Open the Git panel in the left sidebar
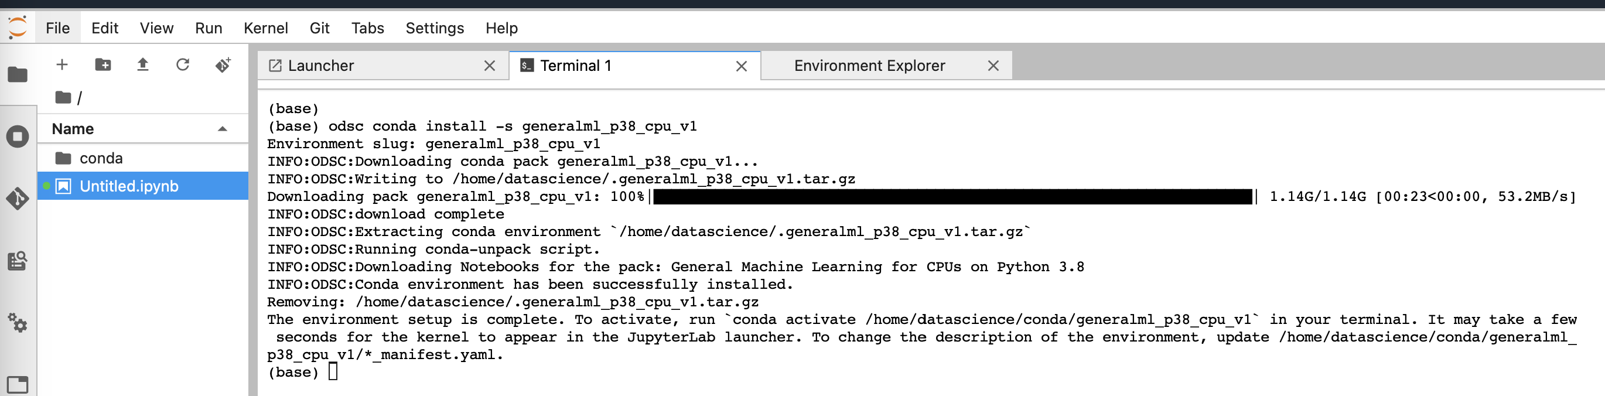 [x=18, y=199]
